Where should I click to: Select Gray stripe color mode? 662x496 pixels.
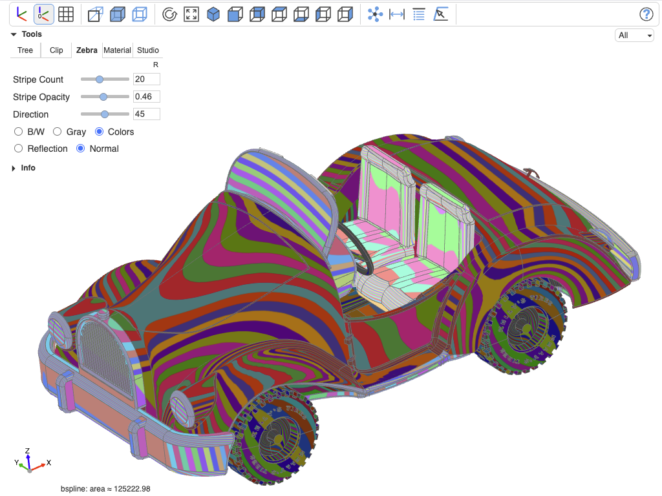click(x=57, y=132)
